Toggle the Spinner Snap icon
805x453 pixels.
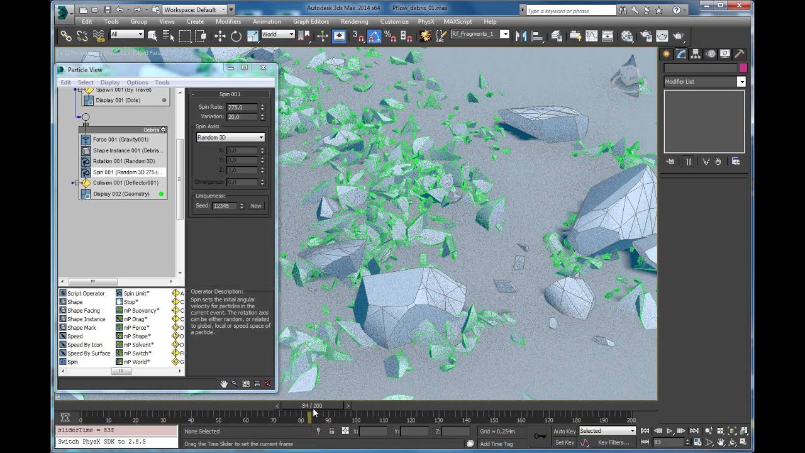point(406,36)
